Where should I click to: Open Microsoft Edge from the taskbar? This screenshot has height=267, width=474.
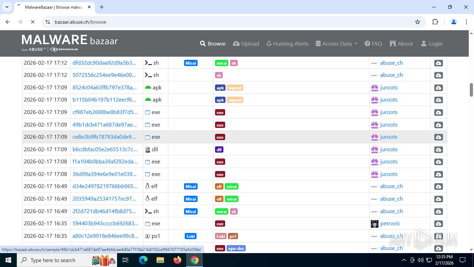(x=143, y=260)
